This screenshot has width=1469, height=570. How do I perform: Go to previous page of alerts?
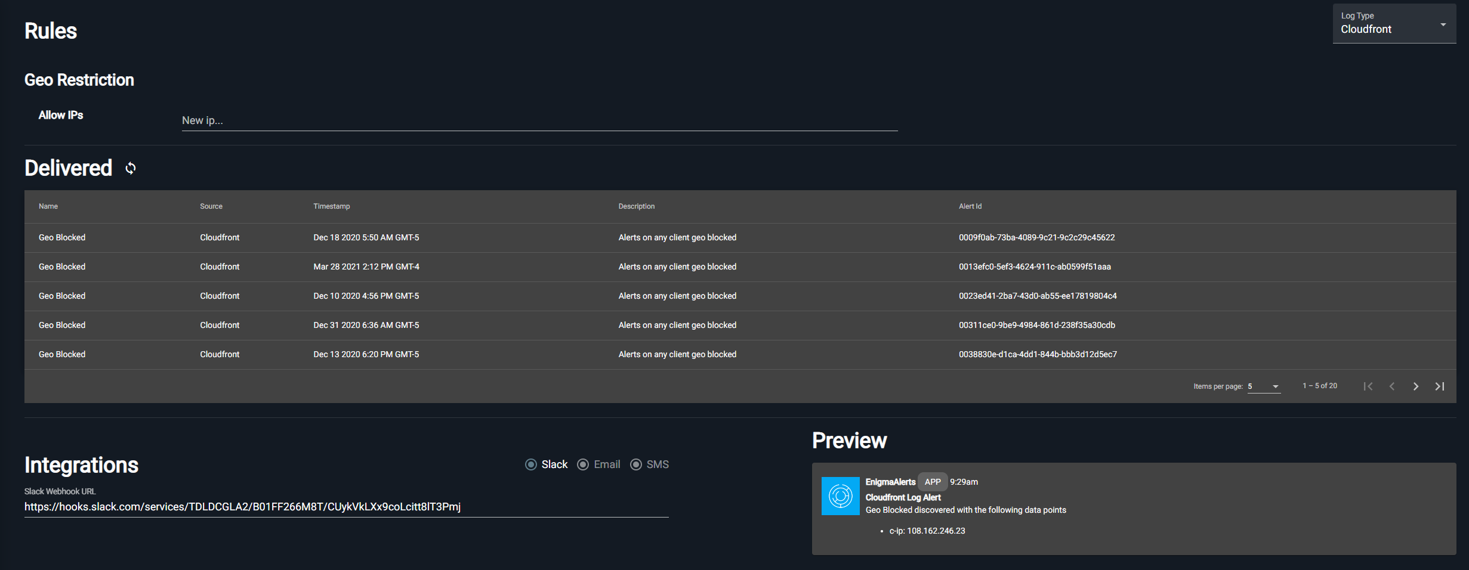pos(1392,386)
